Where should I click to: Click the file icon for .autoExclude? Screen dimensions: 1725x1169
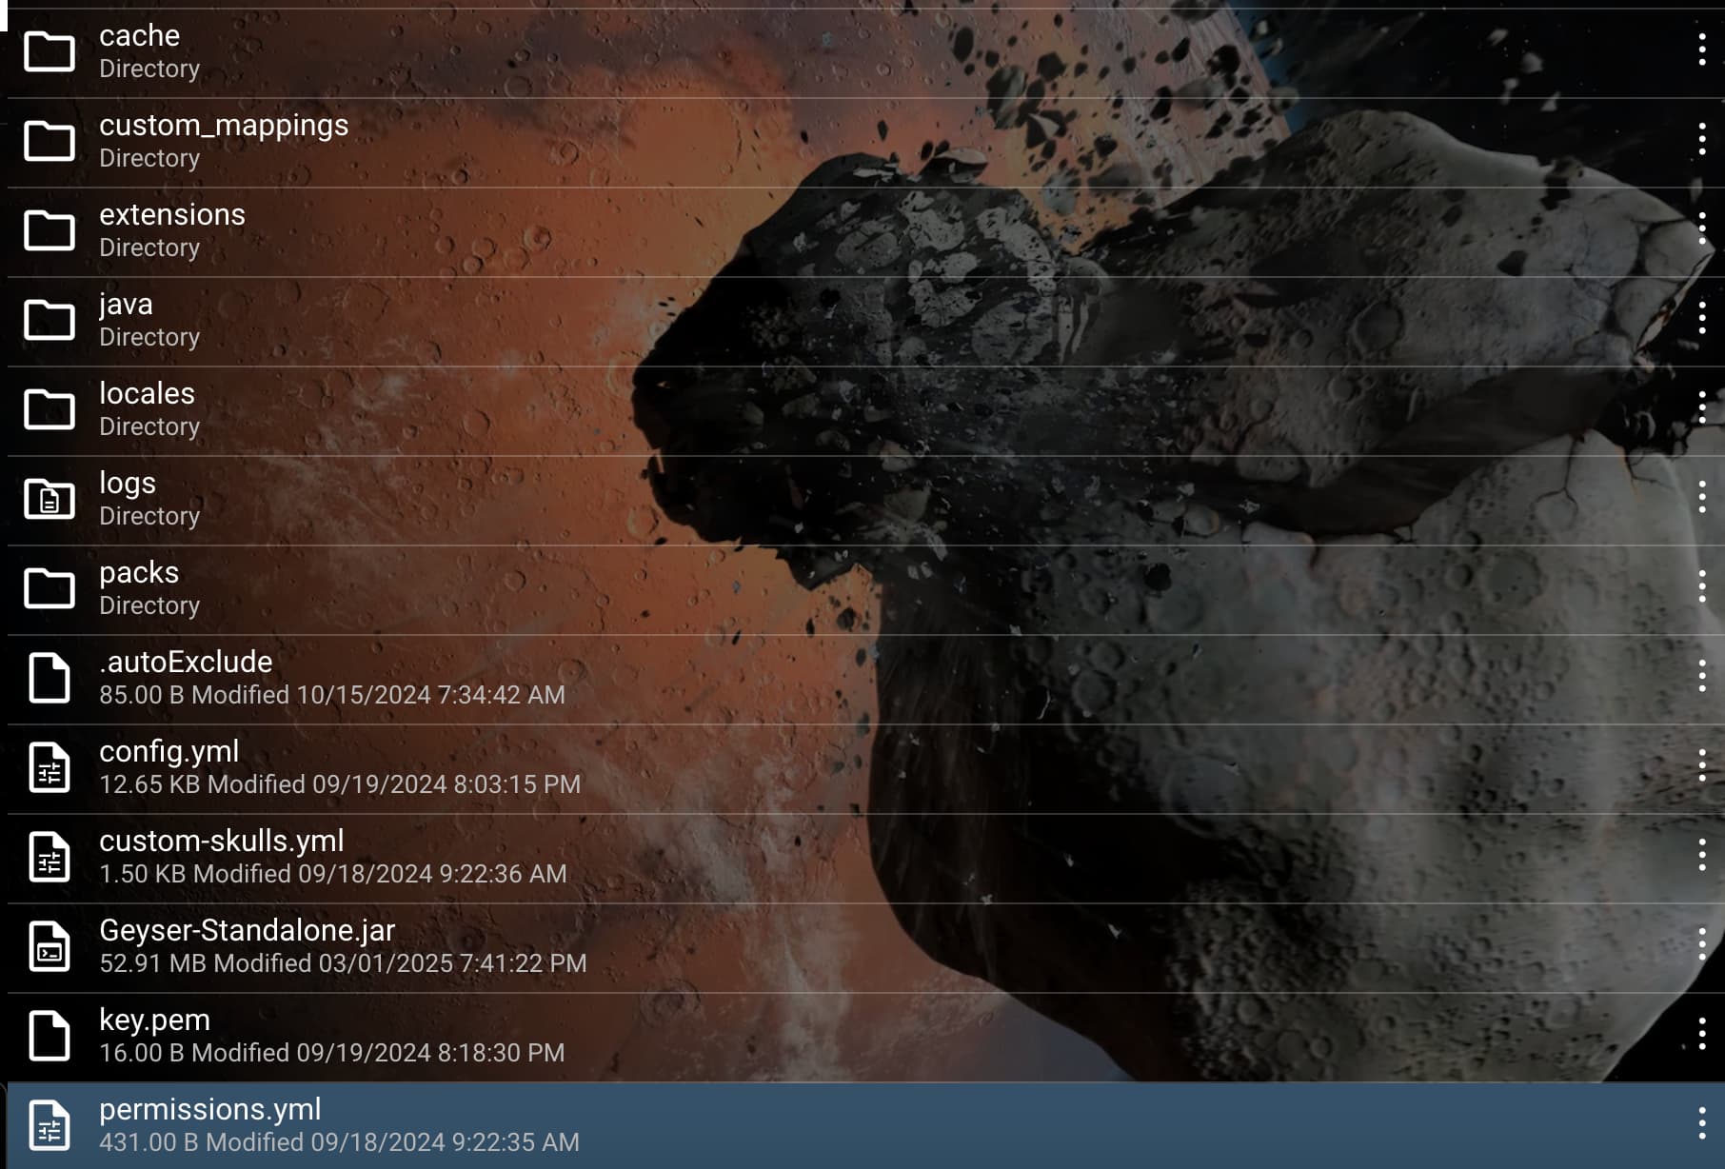[50, 678]
